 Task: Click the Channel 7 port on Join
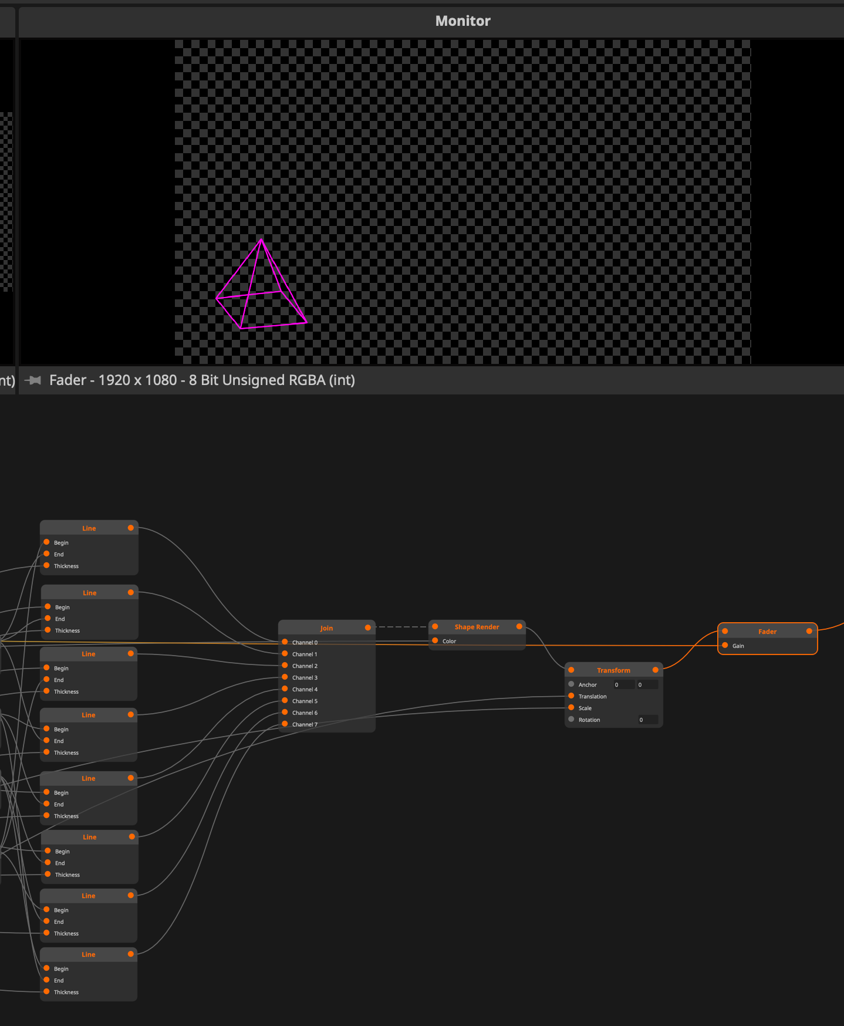285,724
